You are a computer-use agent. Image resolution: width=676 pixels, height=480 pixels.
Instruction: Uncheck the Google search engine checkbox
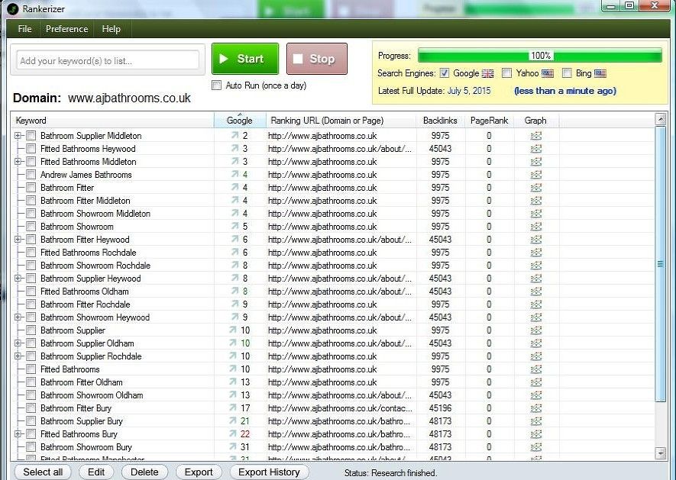(x=445, y=73)
